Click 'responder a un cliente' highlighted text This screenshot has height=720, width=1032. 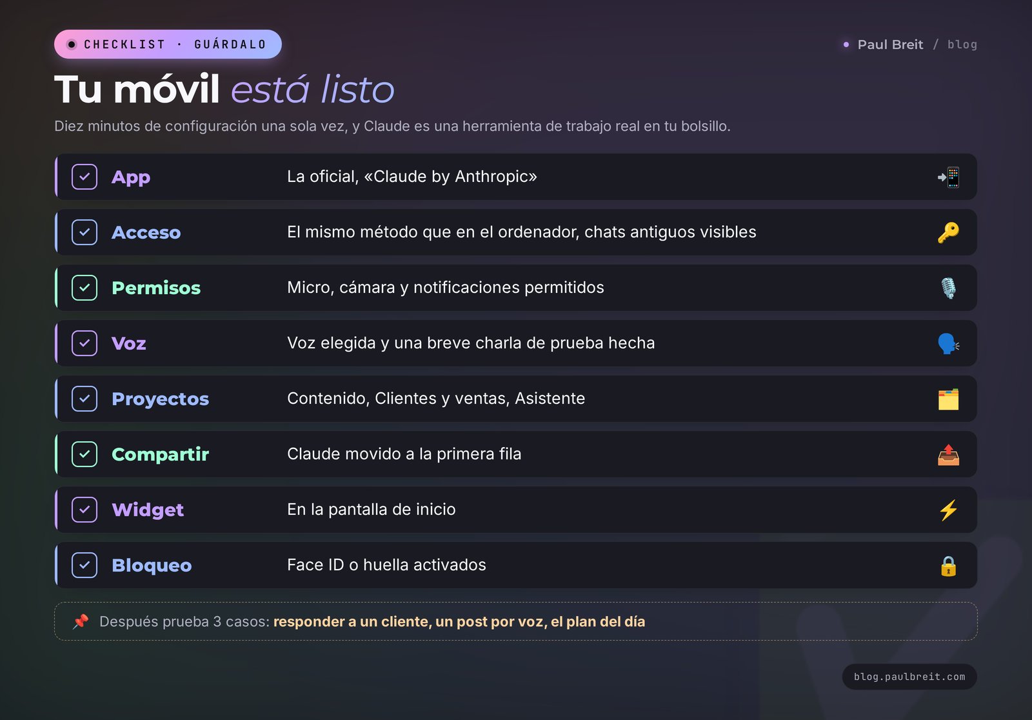352,621
